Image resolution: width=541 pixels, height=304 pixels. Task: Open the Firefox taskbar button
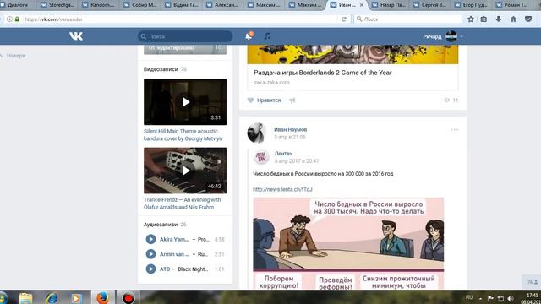[102, 297]
